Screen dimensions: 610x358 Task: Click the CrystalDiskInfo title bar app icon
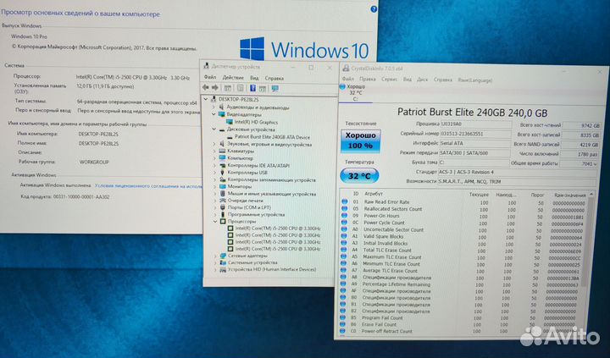click(346, 69)
